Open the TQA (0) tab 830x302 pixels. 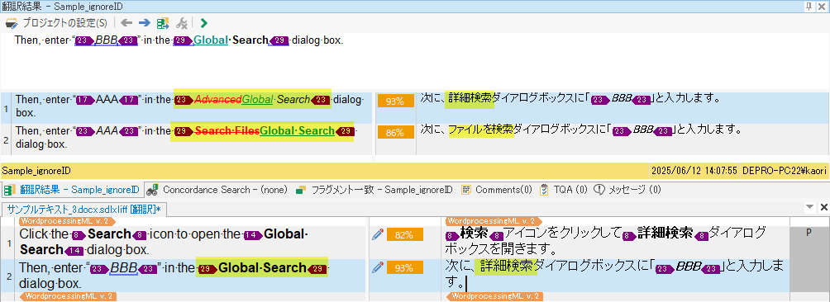pos(564,190)
